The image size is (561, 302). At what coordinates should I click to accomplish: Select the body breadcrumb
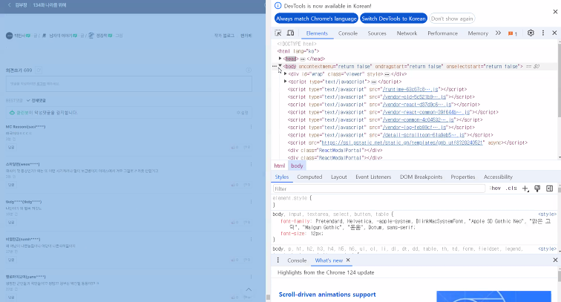pos(297,165)
